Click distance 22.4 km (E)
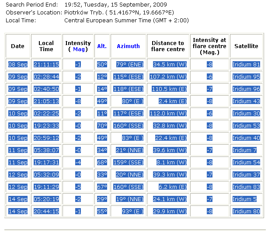268x233 pixels. point(171,138)
